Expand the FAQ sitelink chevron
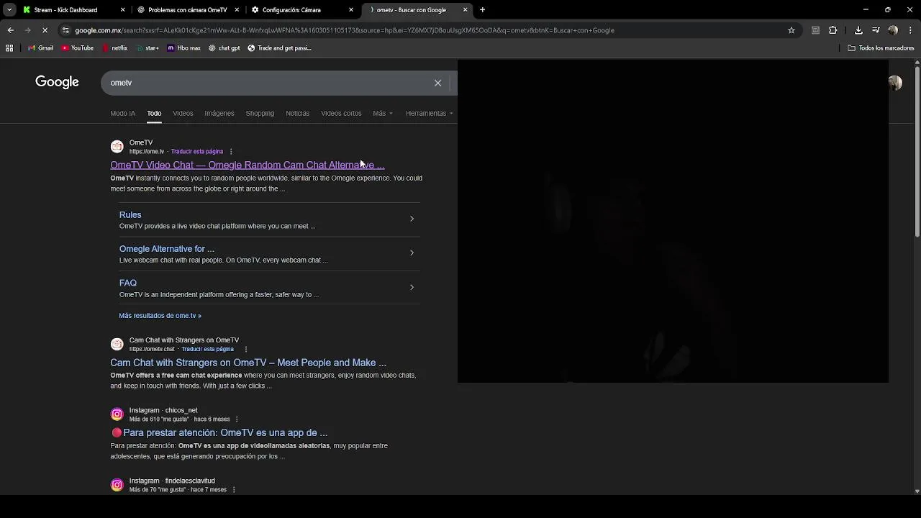The height and width of the screenshot is (518, 921). [x=412, y=287]
